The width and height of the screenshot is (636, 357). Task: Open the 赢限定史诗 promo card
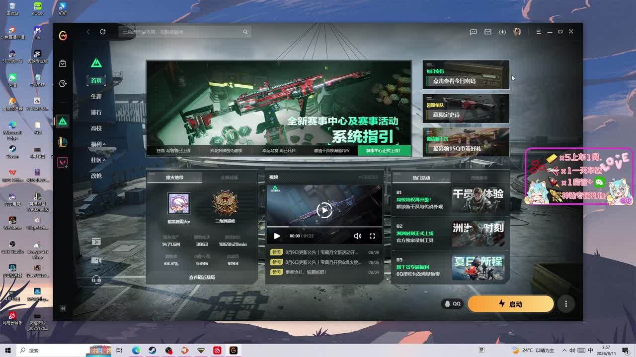coord(466,108)
